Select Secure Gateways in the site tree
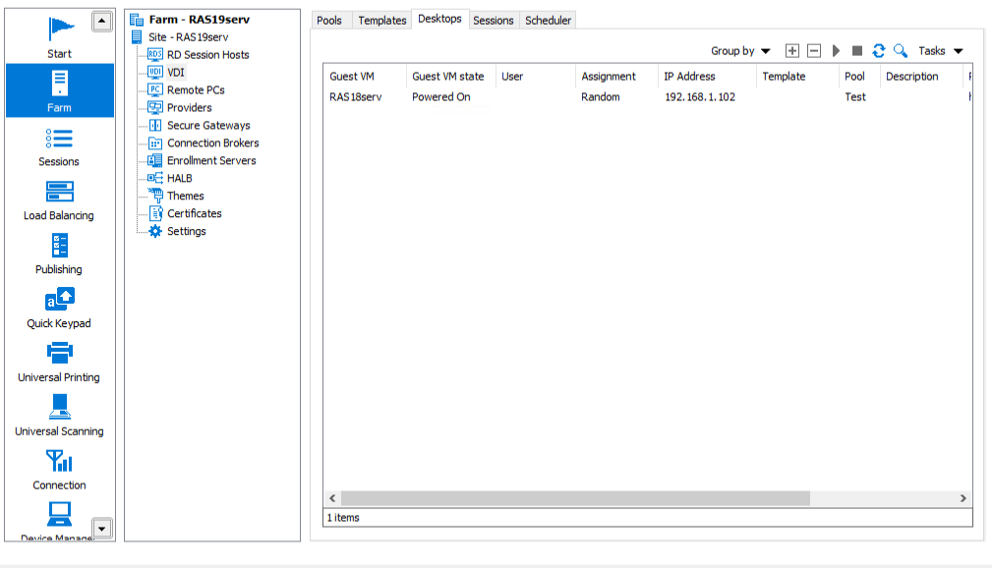This screenshot has height=568, width=992. [x=208, y=126]
